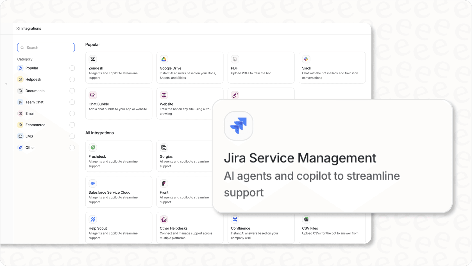Enable the Email category filter
The width and height of the screenshot is (472, 266).
click(x=72, y=113)
